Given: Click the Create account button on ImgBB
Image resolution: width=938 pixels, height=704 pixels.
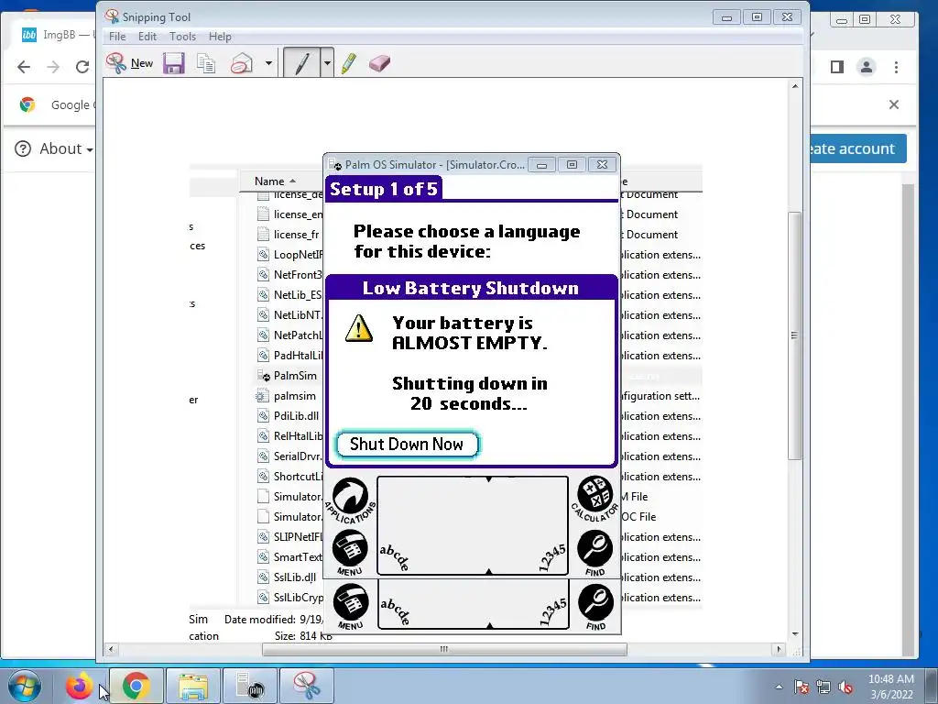Looking at the screenshot, I should [857, 148].
